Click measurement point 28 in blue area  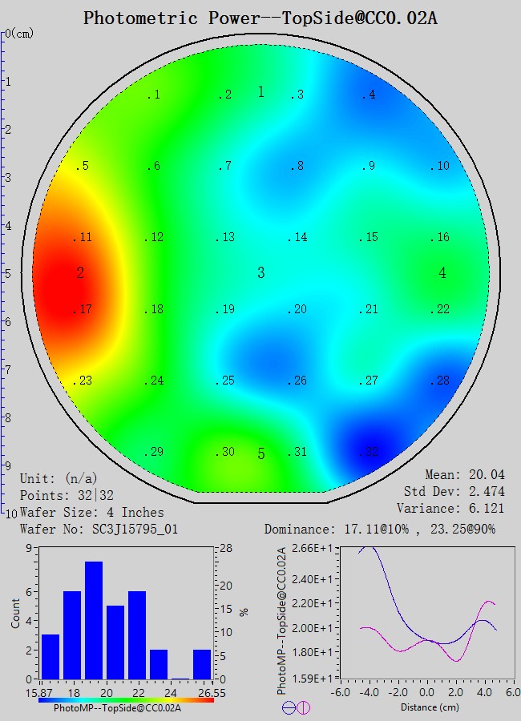[440, 381]
